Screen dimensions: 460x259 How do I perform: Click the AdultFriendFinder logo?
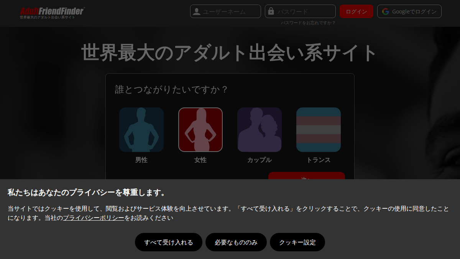52,12
